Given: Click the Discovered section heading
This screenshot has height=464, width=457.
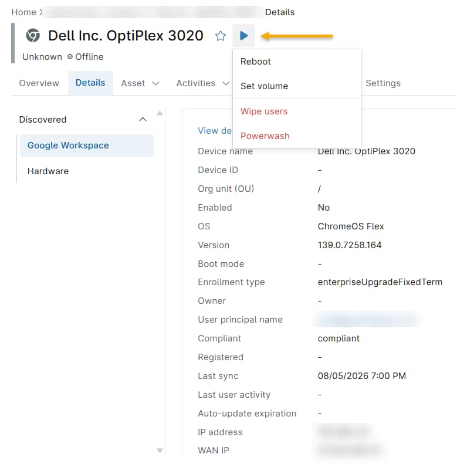Looking at the screenshot, I should [43, 119].
